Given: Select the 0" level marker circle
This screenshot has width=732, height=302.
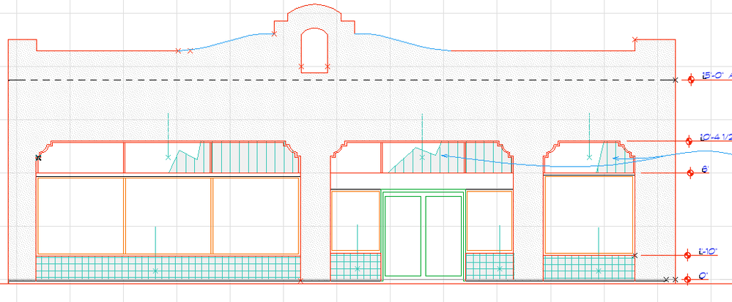Looking at the screenshot, I should point(687,279).
